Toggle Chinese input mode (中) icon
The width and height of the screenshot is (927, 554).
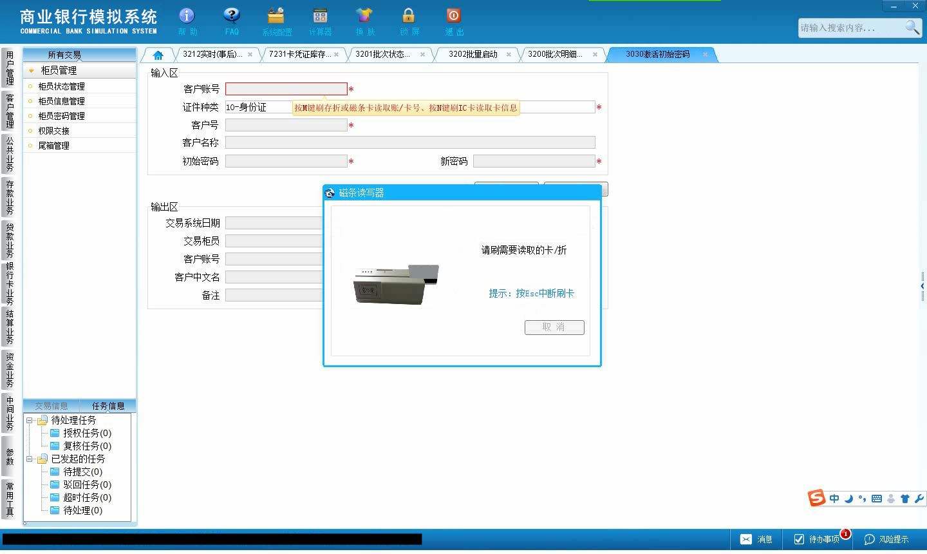[x=834, y=499]
